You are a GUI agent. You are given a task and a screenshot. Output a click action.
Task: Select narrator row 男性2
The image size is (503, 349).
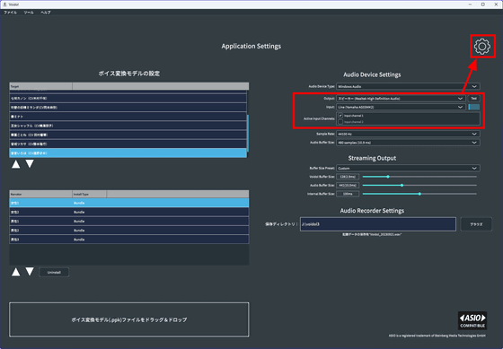pyautogui.click(x=129, y=230)
